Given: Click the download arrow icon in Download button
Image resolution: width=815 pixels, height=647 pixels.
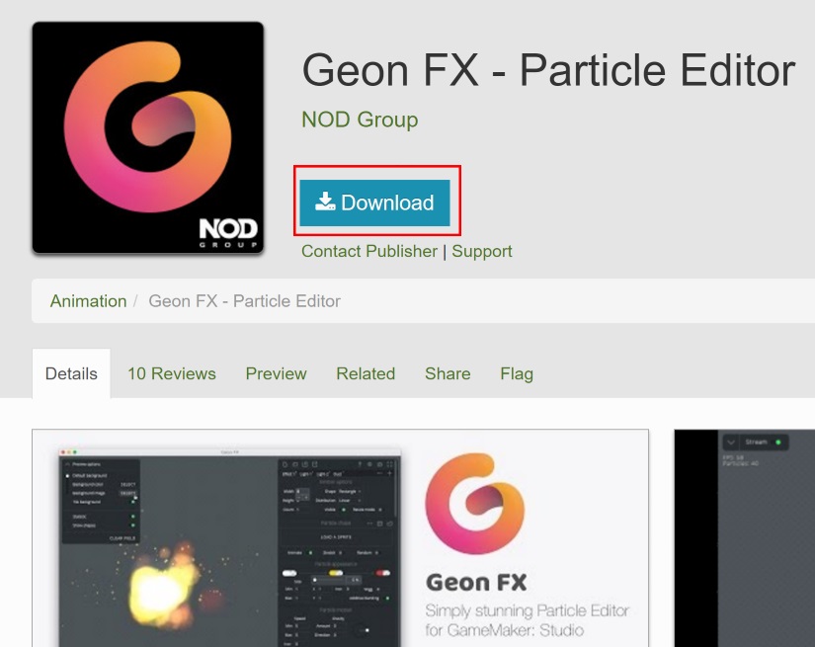Looking at the screenshot, I should click(325, 202).
